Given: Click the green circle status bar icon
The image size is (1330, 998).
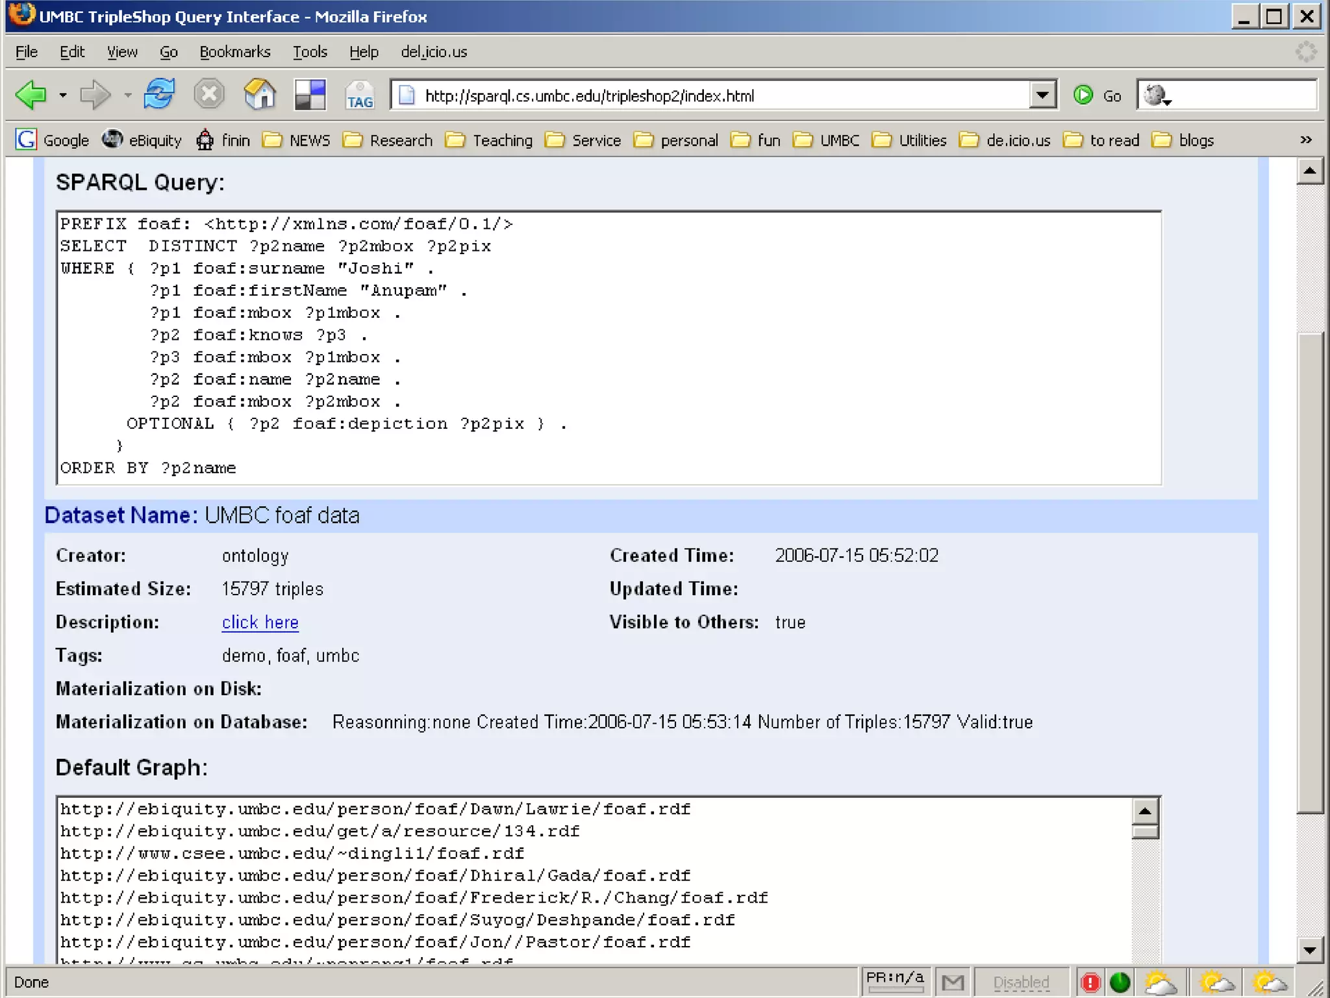Looking at the screenshot, I should [1120, 982].
